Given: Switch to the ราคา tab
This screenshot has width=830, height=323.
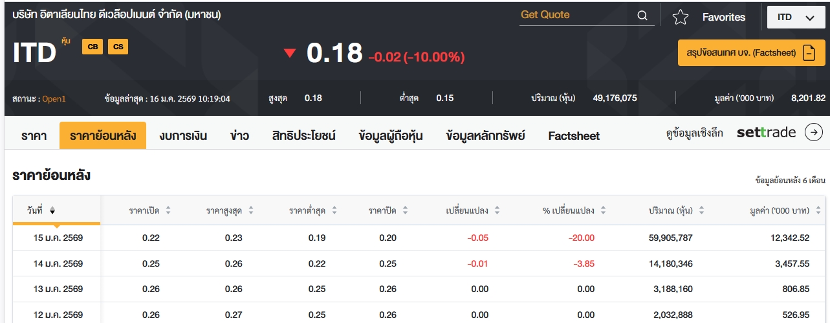Looking at the screenshot, I should 34,136.
